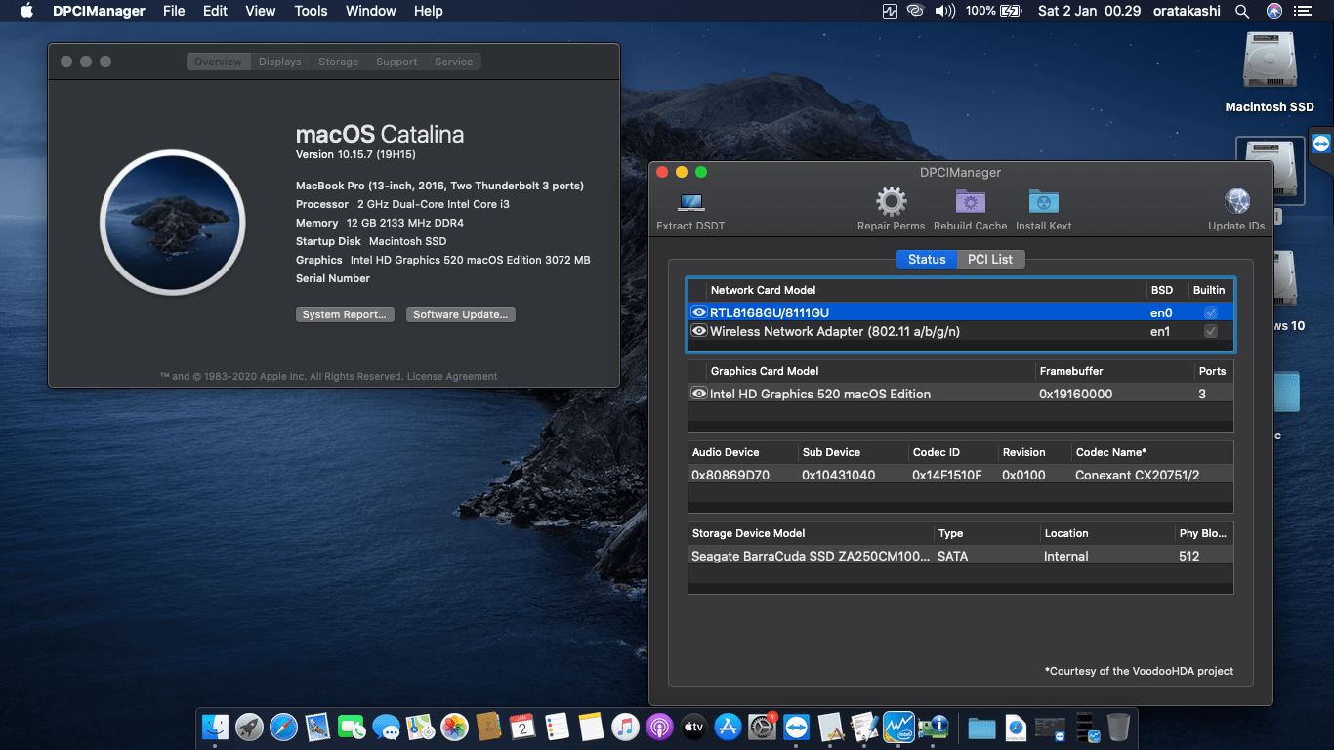Switch to the PCI List tab

tap(990, 259)
